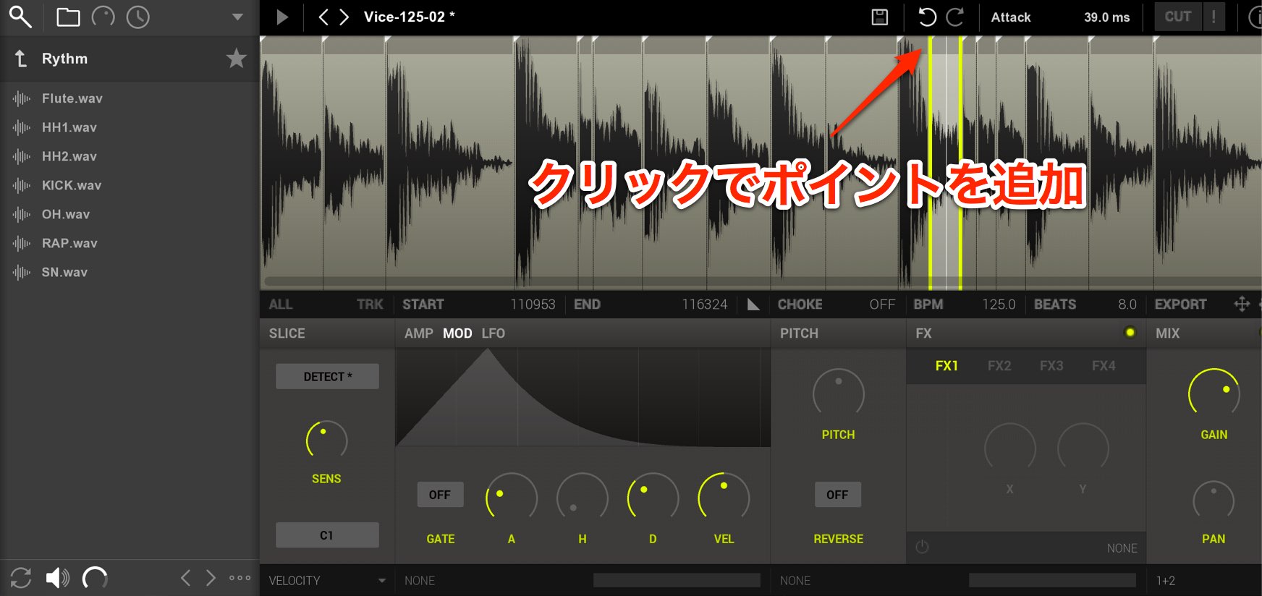Save the preset with floppy icon
Image resolution: width=1262 pixels, height=596 pixels.
[x=880, y=17]
